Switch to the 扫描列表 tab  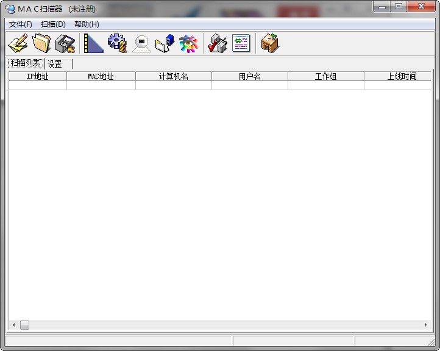coord(26,63)
